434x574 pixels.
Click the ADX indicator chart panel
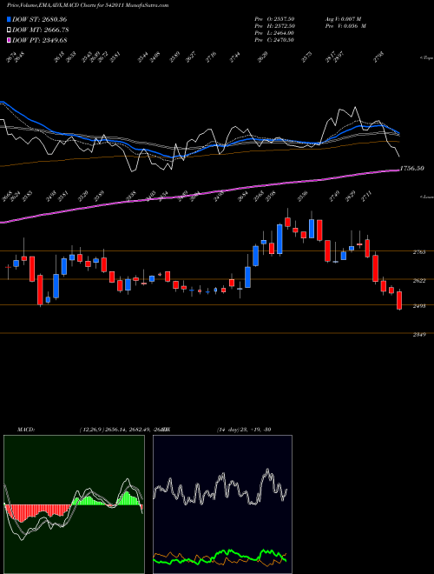pyautogui.click(x=222, y=504)
